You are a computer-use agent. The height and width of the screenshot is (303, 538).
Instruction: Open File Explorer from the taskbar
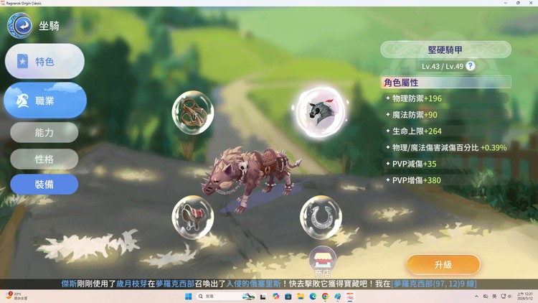[x=301, y=297]
